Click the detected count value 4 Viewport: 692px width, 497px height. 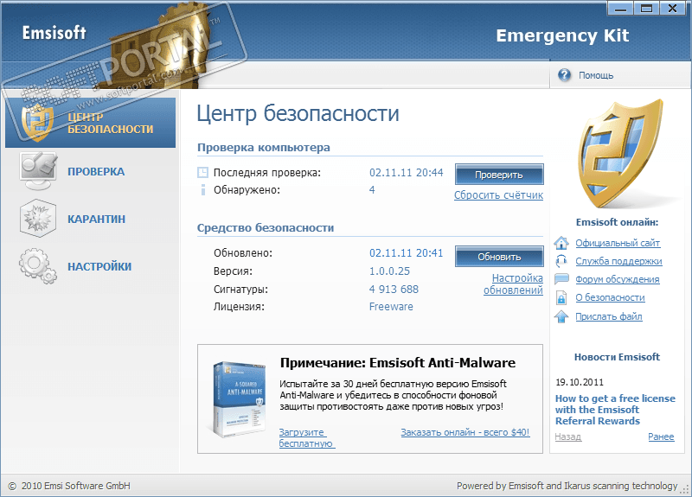click(372, 189)
